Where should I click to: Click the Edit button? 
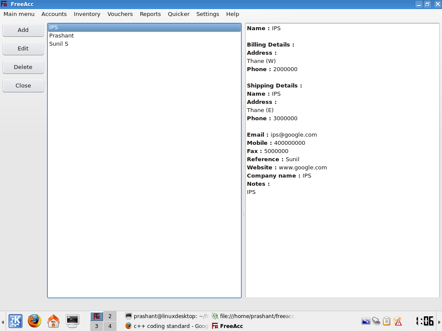pyautogui.click(x=23, y=48)
